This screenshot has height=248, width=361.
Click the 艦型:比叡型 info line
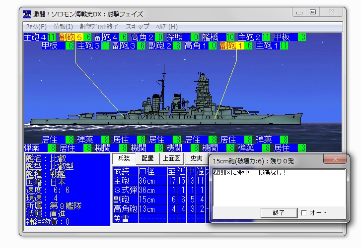coord(50,166)
